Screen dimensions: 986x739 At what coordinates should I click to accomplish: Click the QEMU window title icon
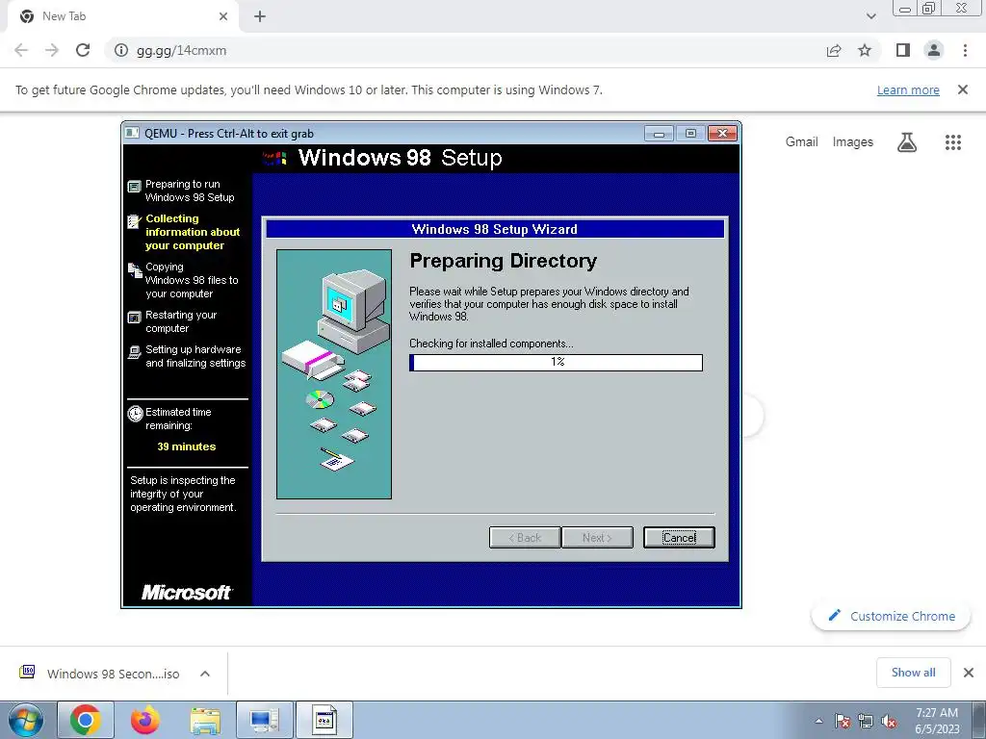pyautogui.click(x=132, y=133)
